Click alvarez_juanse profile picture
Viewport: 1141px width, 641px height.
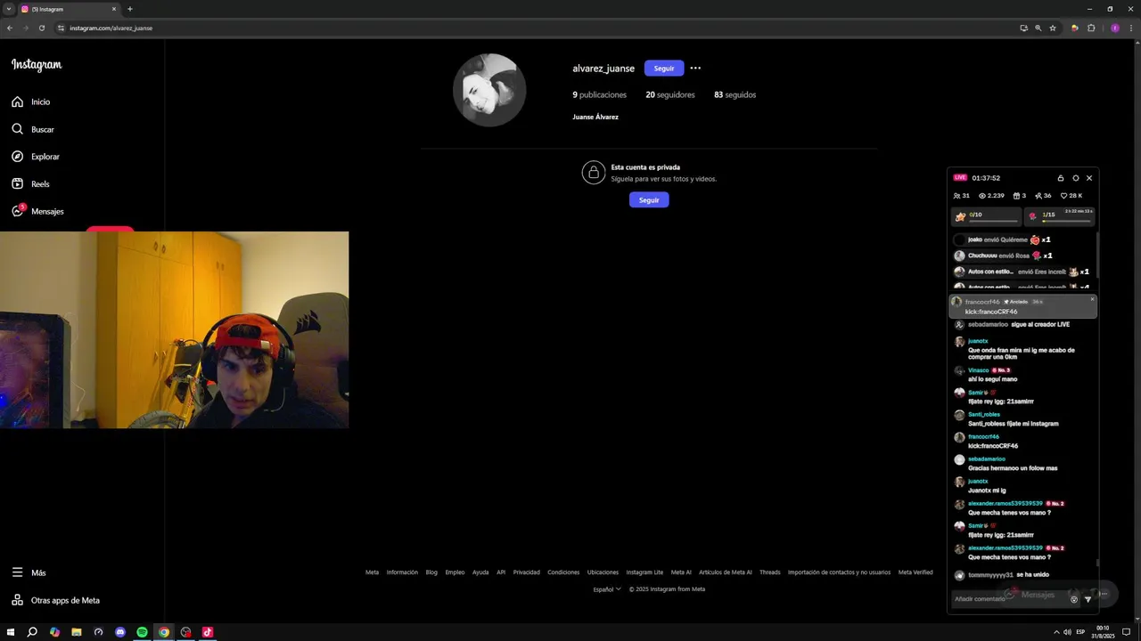[489, 90]
